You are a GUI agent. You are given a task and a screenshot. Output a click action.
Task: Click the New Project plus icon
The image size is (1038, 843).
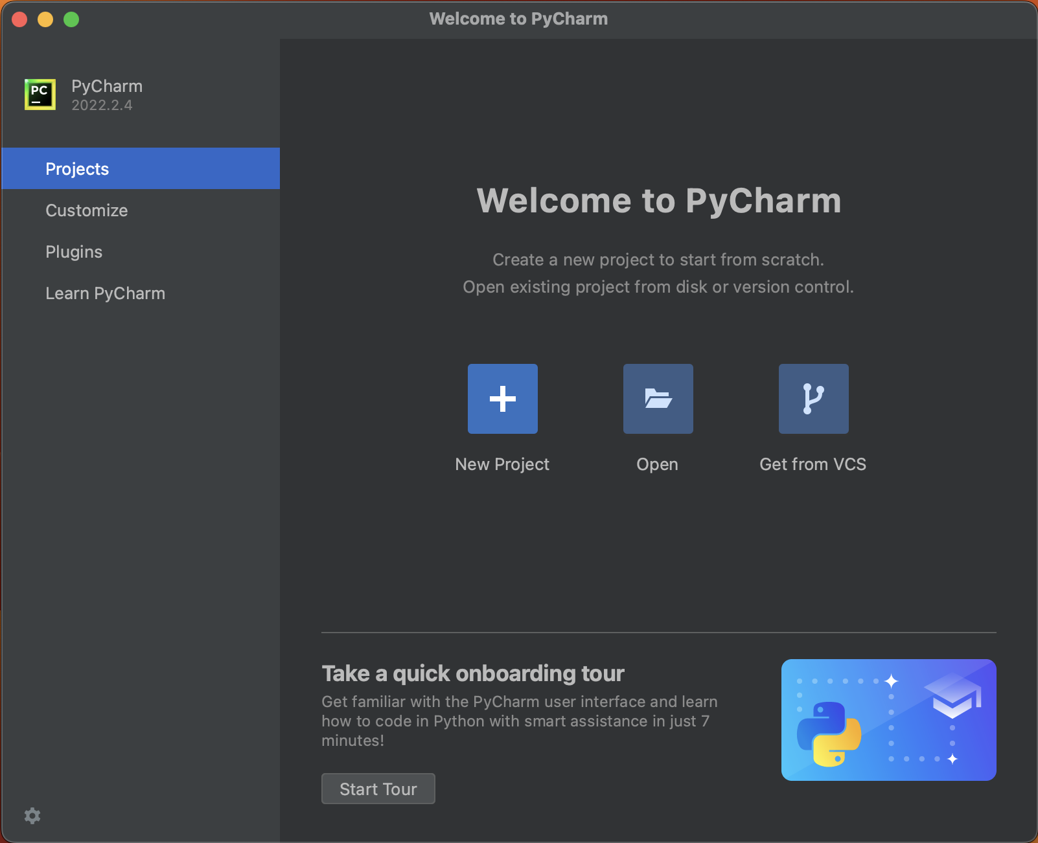tap(503, 399)
